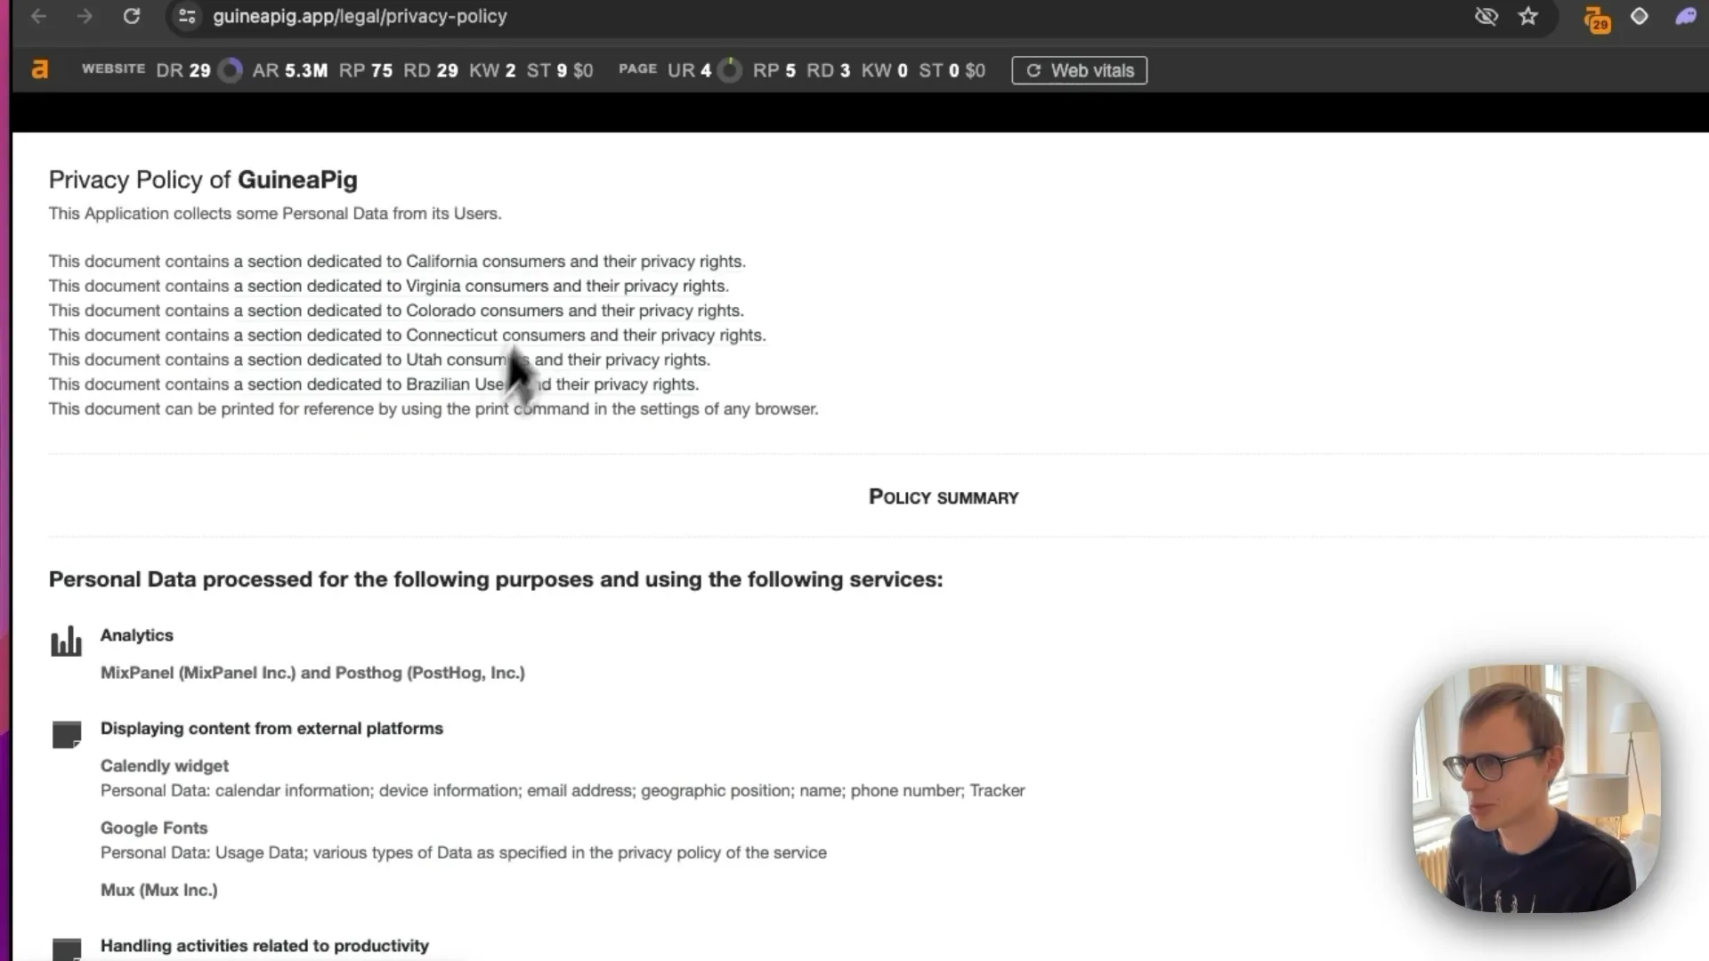Click the MixPanel and Posthog service line

click(x=312, y=673)
